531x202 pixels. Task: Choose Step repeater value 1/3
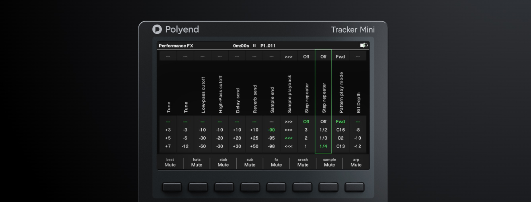(x=323, y=138)
